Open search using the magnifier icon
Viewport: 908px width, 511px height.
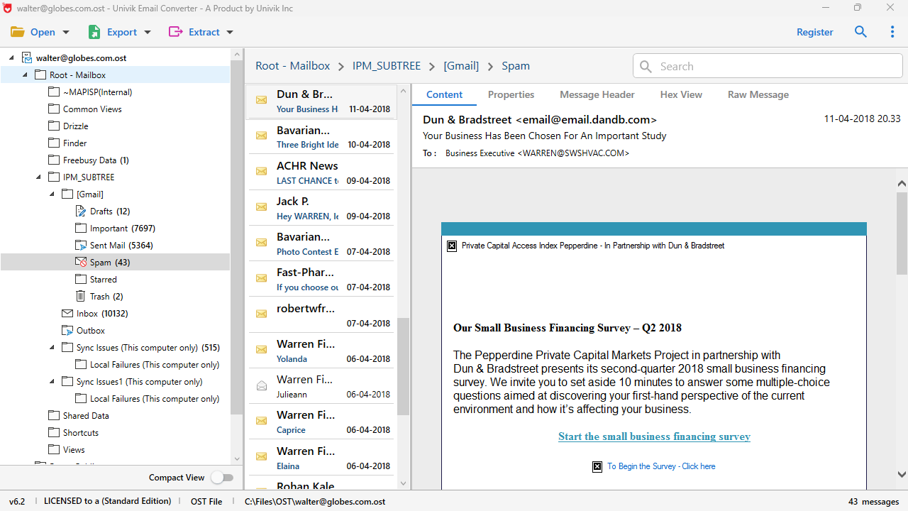tap(860, 32)
